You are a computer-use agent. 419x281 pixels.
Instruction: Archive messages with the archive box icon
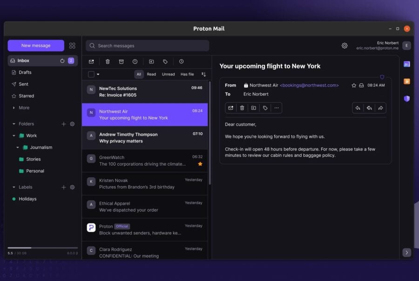pos(122,62)
